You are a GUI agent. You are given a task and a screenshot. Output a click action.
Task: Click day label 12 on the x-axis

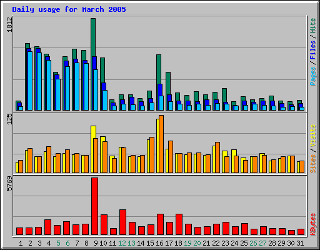coord(122,243)
